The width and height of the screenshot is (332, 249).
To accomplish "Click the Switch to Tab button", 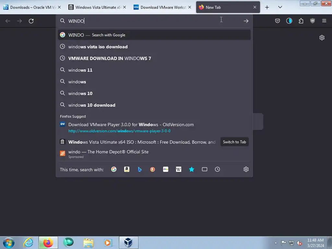I will [x=234, y=142].
